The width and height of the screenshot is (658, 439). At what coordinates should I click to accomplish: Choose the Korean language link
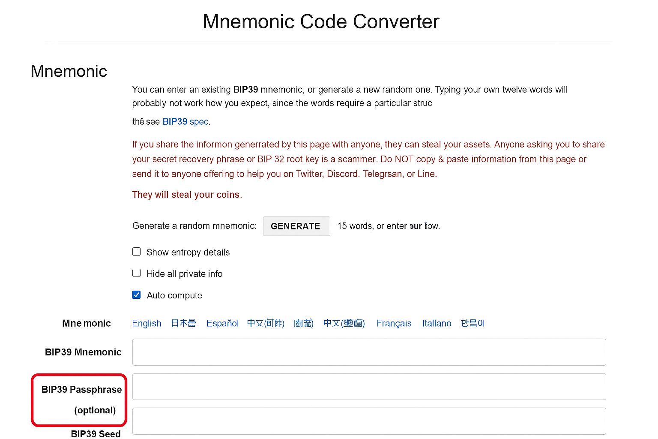pyautogui.click(x=473, y=323)
